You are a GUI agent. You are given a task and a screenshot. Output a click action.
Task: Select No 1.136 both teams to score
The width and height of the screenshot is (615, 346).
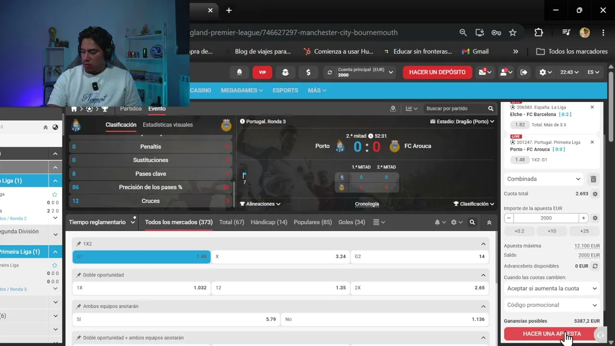(385, 319)
